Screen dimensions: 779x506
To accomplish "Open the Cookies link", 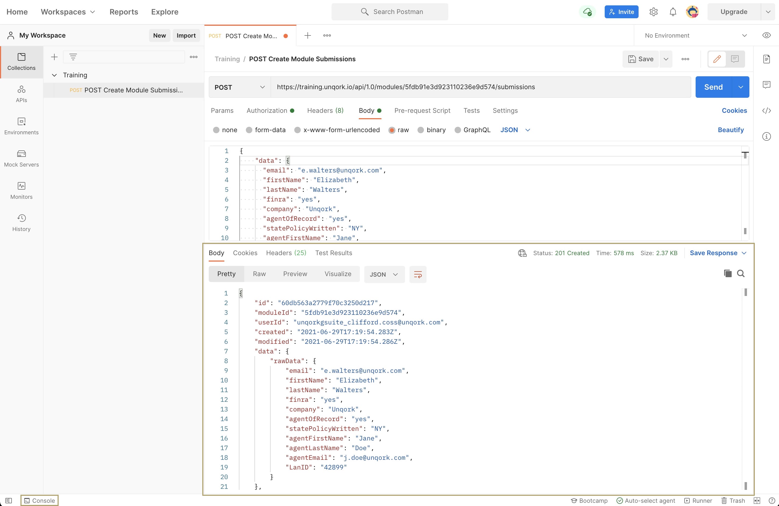I will pos(734,110).
